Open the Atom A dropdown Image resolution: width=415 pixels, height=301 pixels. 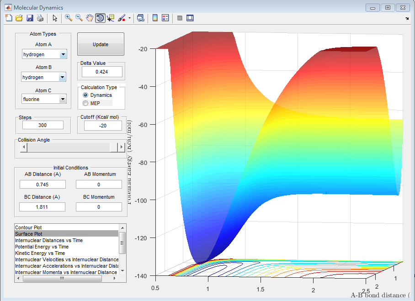coord(63,54)
